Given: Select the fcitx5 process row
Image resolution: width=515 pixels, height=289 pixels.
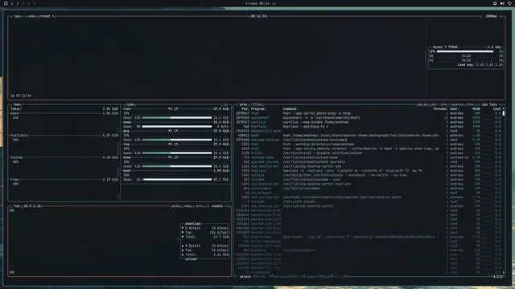Looking at the screenshot, I should [x=369, y=153].
